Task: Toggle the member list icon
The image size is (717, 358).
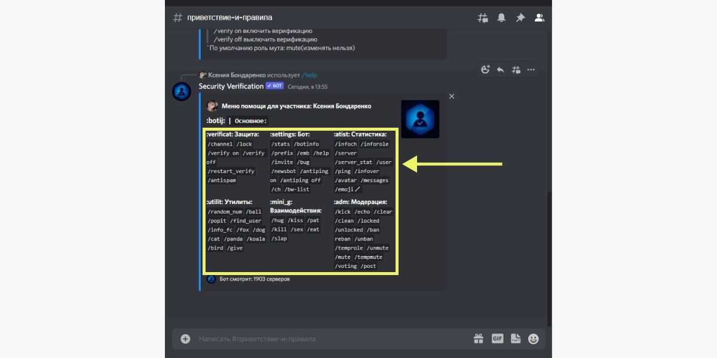Action: 539,18
